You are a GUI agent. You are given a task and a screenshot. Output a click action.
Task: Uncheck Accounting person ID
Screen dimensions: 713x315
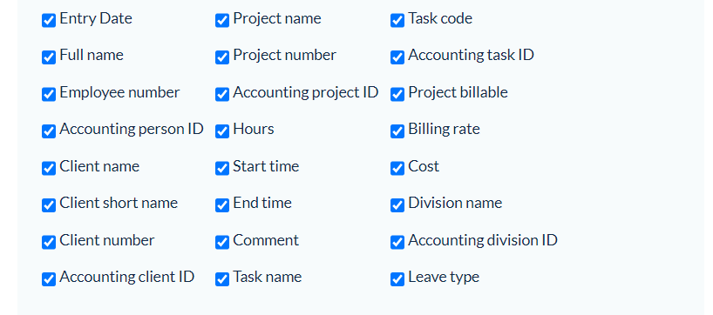[x=49, y=131]
